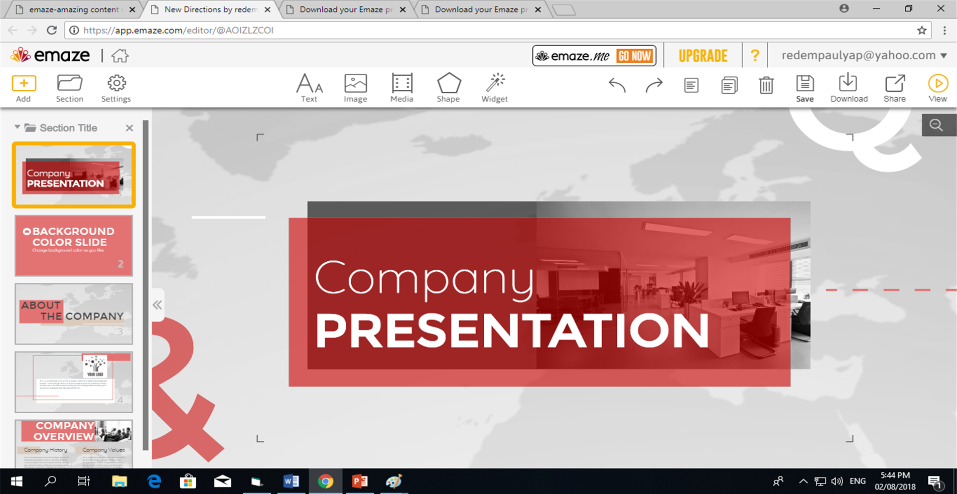Screen dimensions: 957x494
Task: Open the account email dropdown
Action: click(864, 55)
